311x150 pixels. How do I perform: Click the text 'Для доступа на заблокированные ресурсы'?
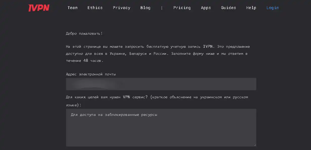[x=114, y=115]
